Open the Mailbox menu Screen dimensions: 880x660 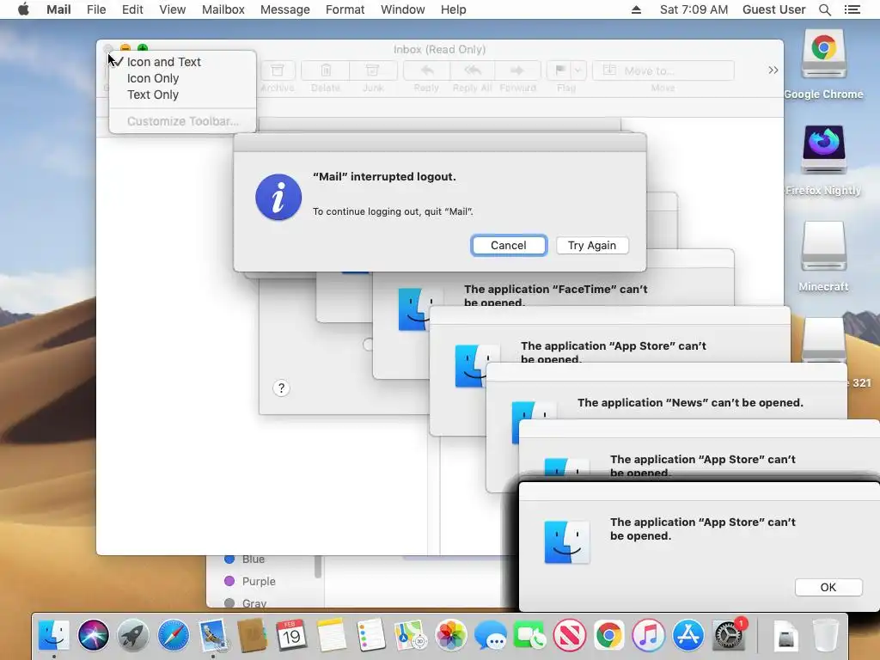pos(223,9)
